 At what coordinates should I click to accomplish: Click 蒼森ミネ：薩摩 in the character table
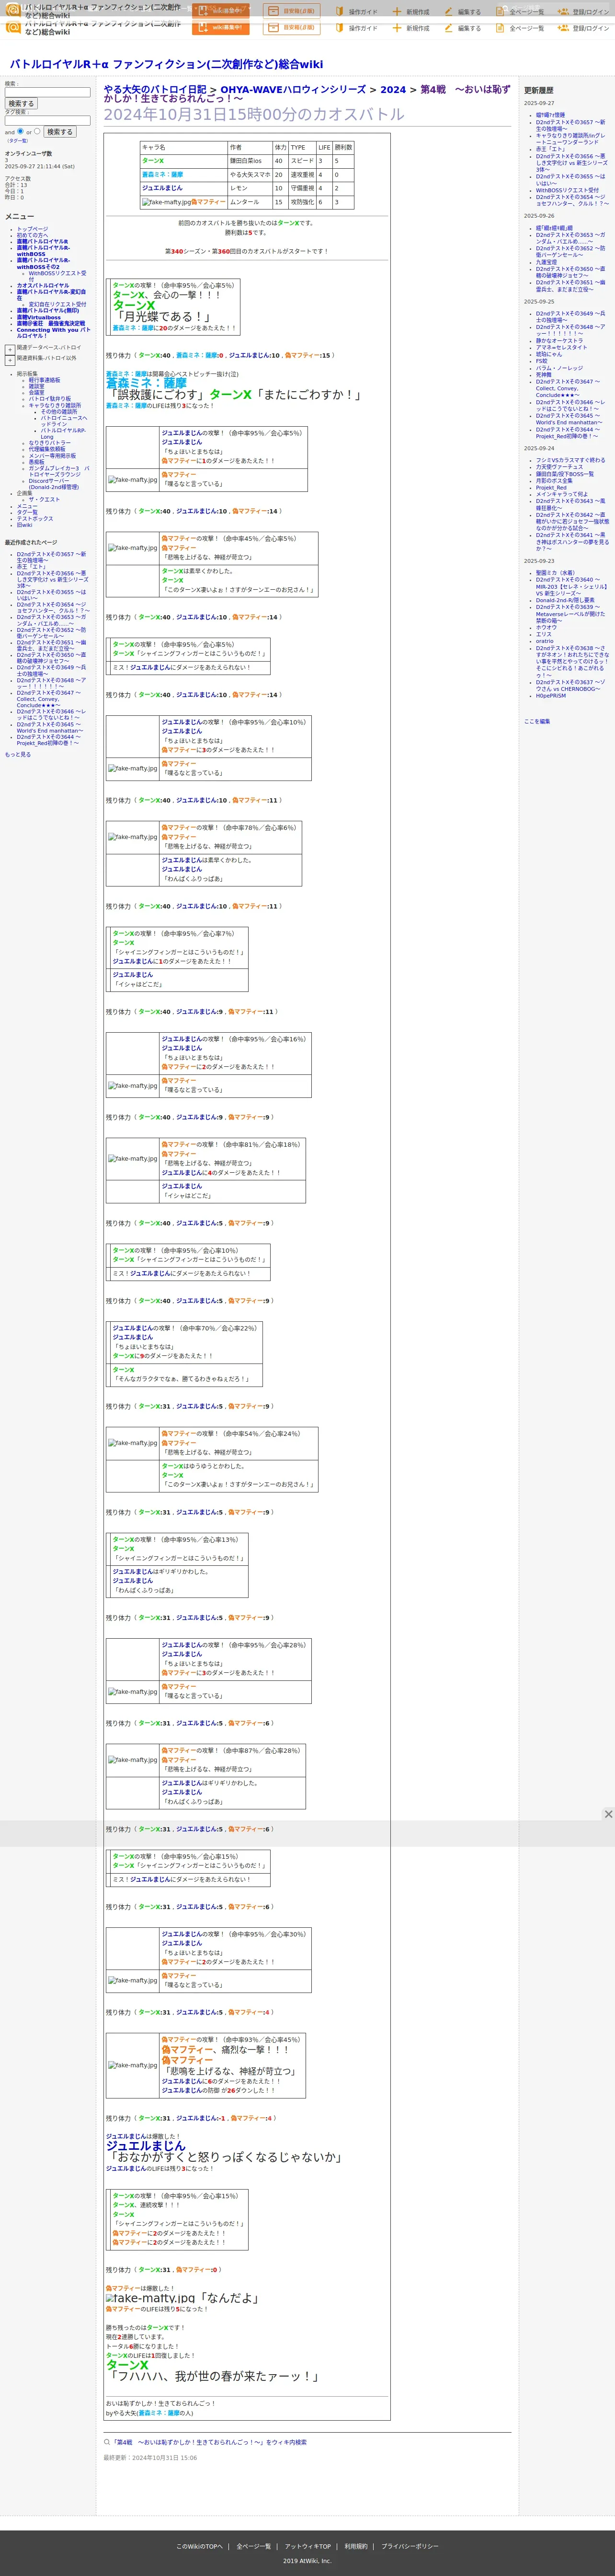point(162,175)
